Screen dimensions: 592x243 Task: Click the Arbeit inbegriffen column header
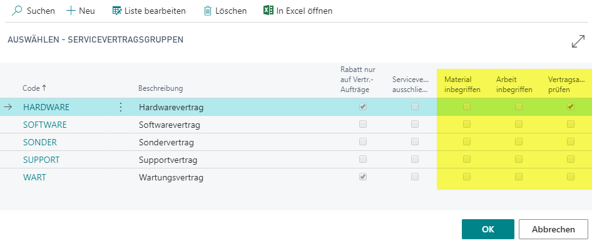pyautogui.click(x=514, y=85)
